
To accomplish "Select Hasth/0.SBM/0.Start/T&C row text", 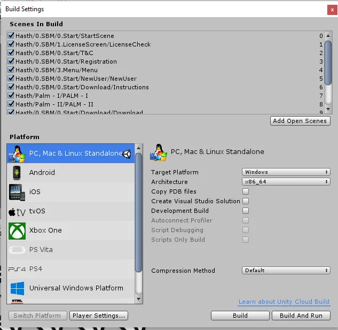I will pos(54,53).
